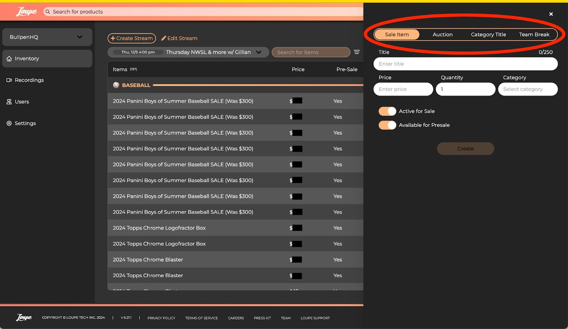
Task: Open the Select category dropdown
Action: [528, 89]
